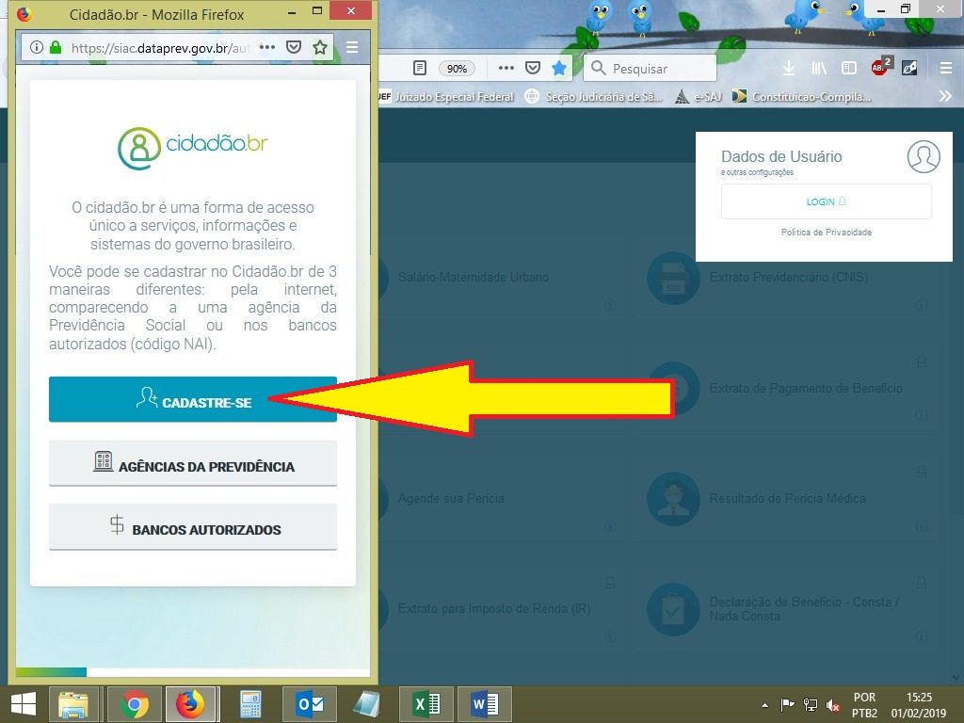
Task: Select Extrato Previdenciário (CNIS) service
Action: tap(789, 278)
